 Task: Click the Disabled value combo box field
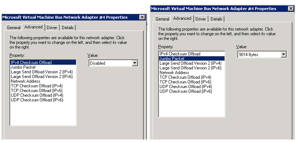[x=113, y=63]
